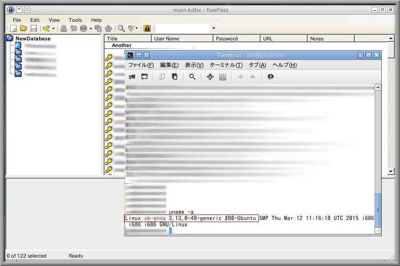The height and width of the screenshot is (266, 400).
Task: Sort entries by the Title column header
Action: tap(128, 39)
